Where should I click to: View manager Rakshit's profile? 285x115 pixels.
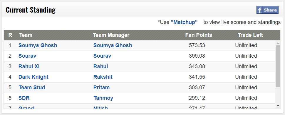tap(103, 77)
